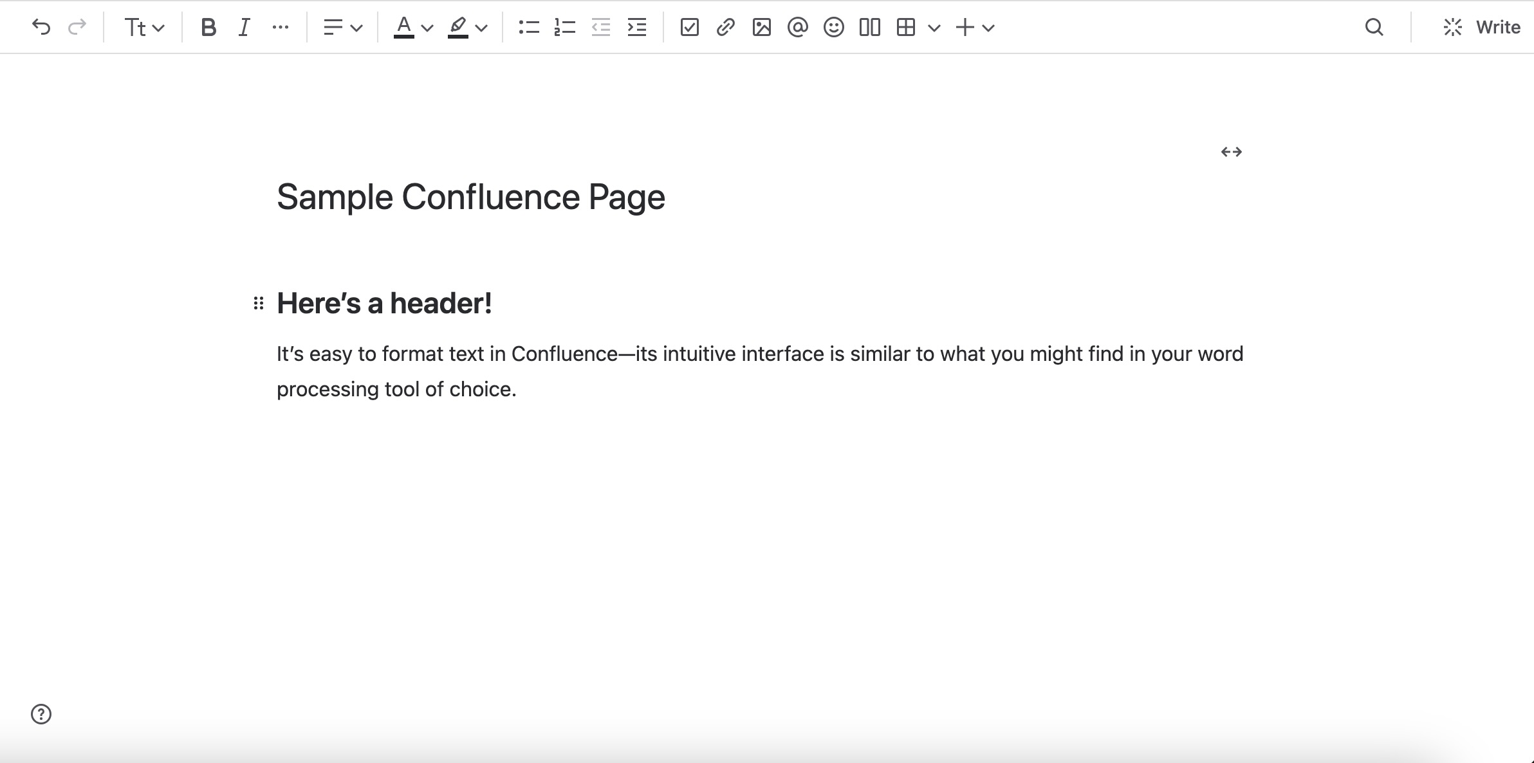This screenshot has width=1534, height=763.
Task: Open find and replace search
Action: point(1374,27)
